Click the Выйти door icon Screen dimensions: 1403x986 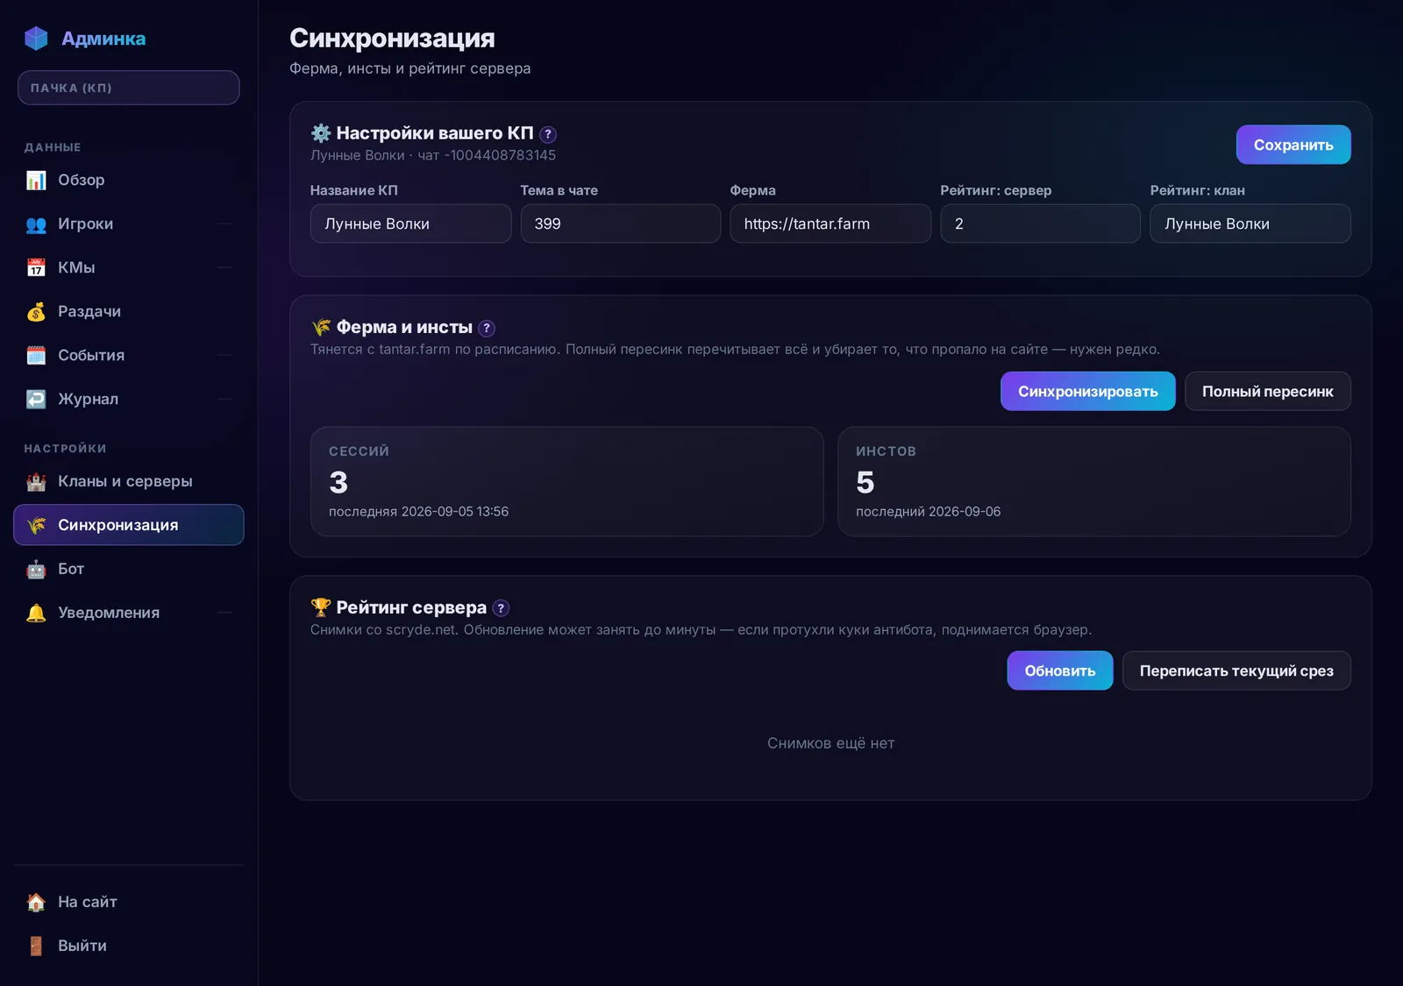[36, 947]
